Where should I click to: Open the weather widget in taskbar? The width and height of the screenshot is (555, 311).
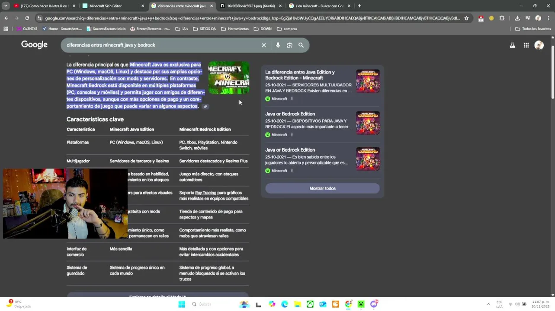pos(19,304)
